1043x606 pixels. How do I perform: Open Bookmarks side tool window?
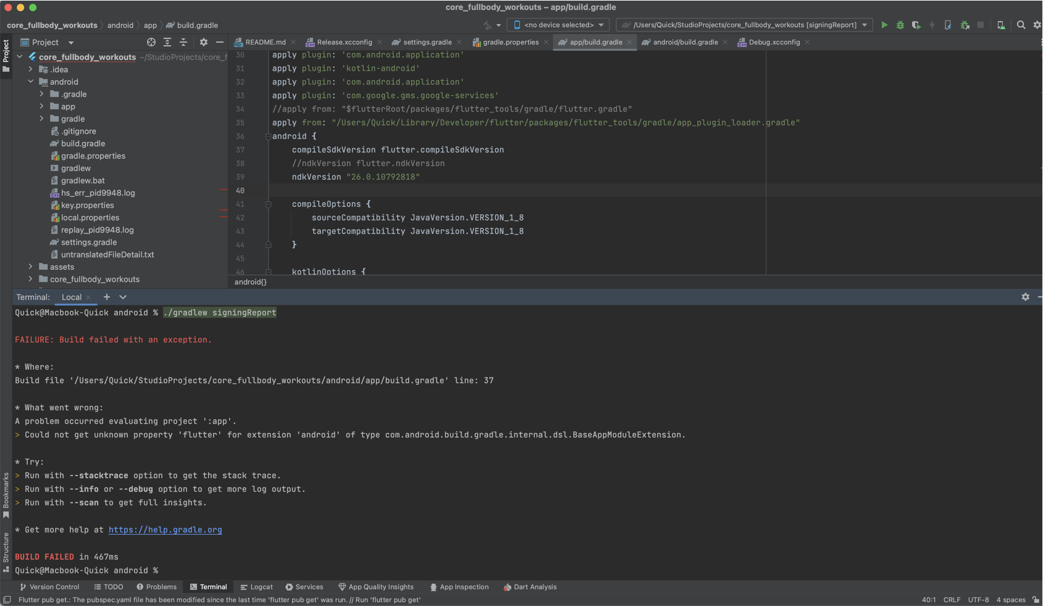coord(6,495)
